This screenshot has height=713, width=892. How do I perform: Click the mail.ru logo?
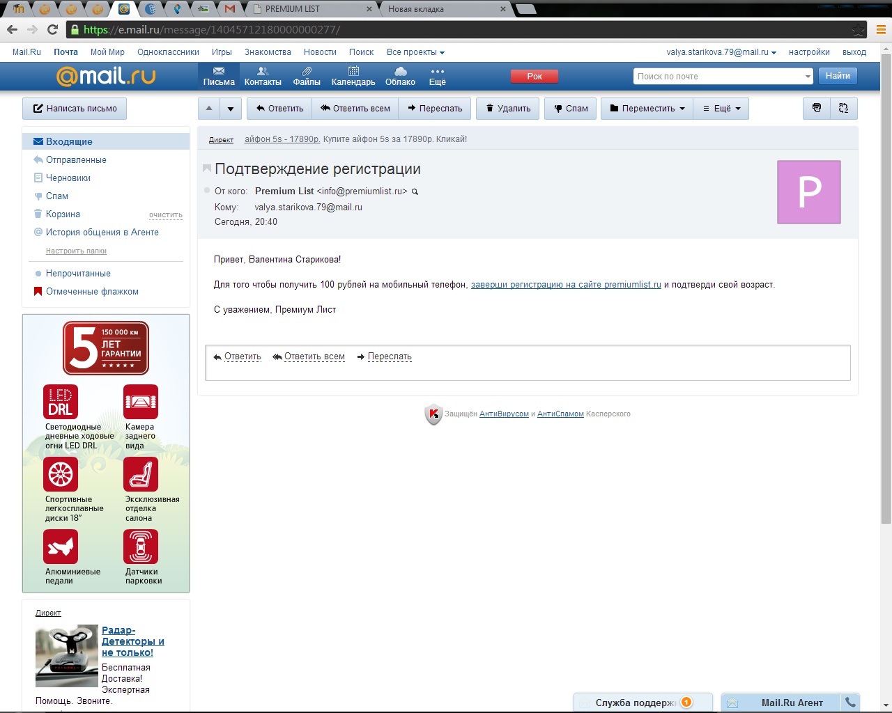106,76
